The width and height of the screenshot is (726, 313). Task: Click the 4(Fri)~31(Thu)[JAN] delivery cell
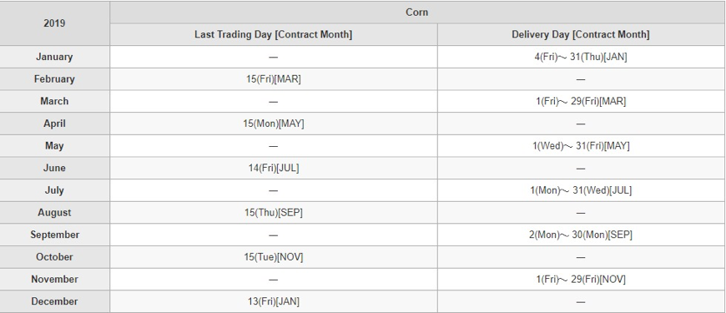pos(581,57)
